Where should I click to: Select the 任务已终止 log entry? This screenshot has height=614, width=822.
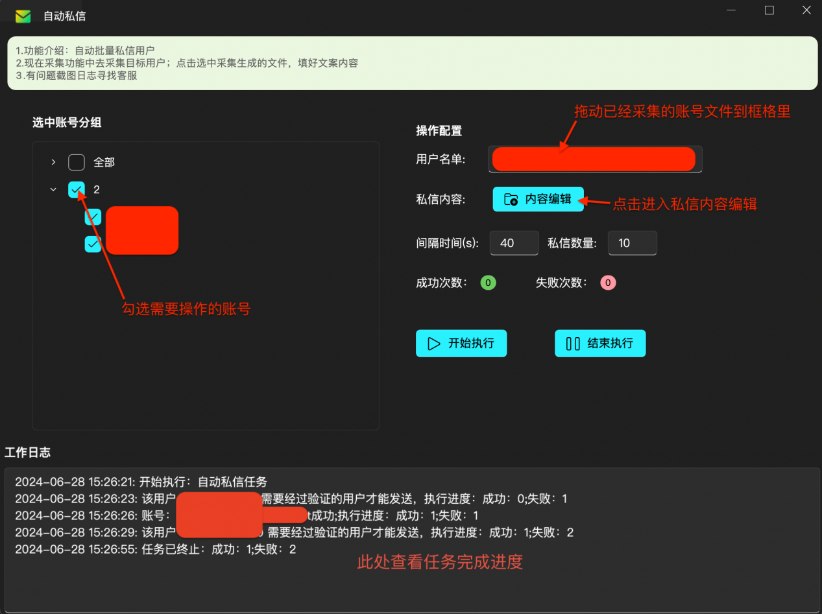[156, 550]
